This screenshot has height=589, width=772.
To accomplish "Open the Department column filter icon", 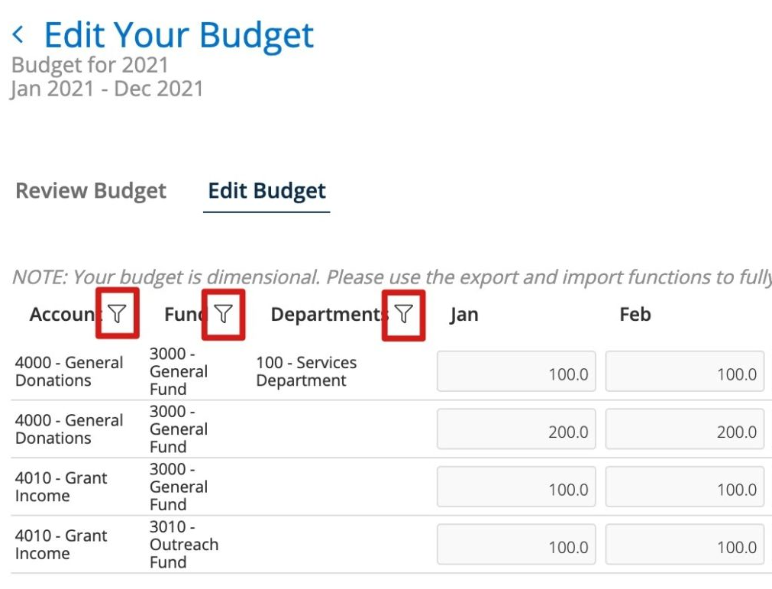I will click(x=403, y=314).
